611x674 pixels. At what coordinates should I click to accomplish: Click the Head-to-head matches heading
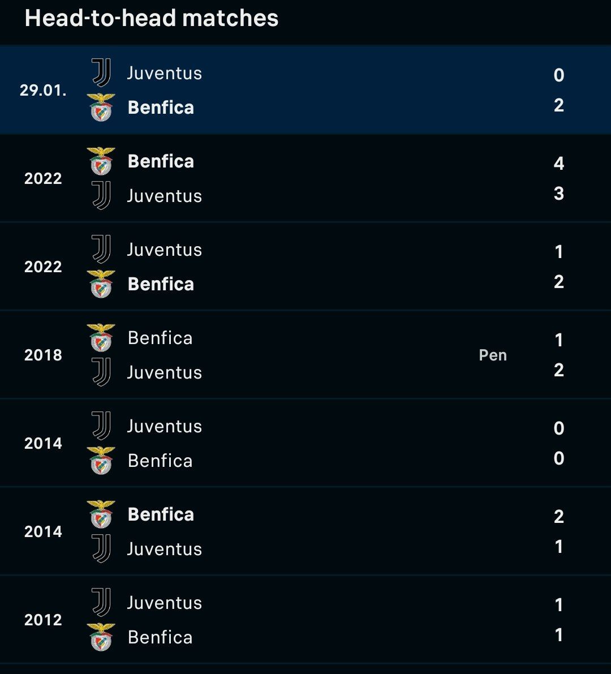click(152, 18)
